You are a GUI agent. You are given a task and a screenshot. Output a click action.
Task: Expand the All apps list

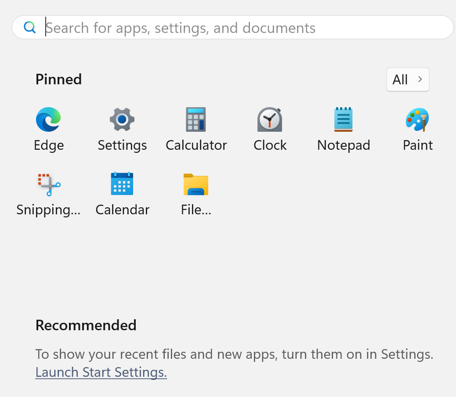pos(408,79)
